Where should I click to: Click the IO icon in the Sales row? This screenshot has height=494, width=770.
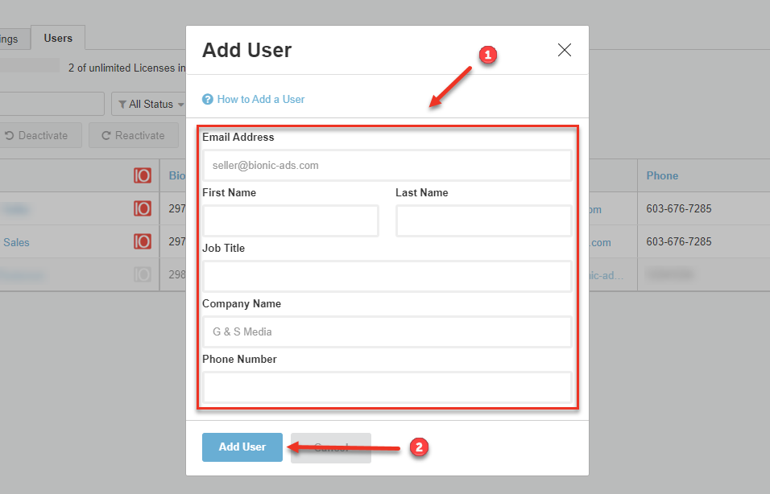(x=143, y=241)
